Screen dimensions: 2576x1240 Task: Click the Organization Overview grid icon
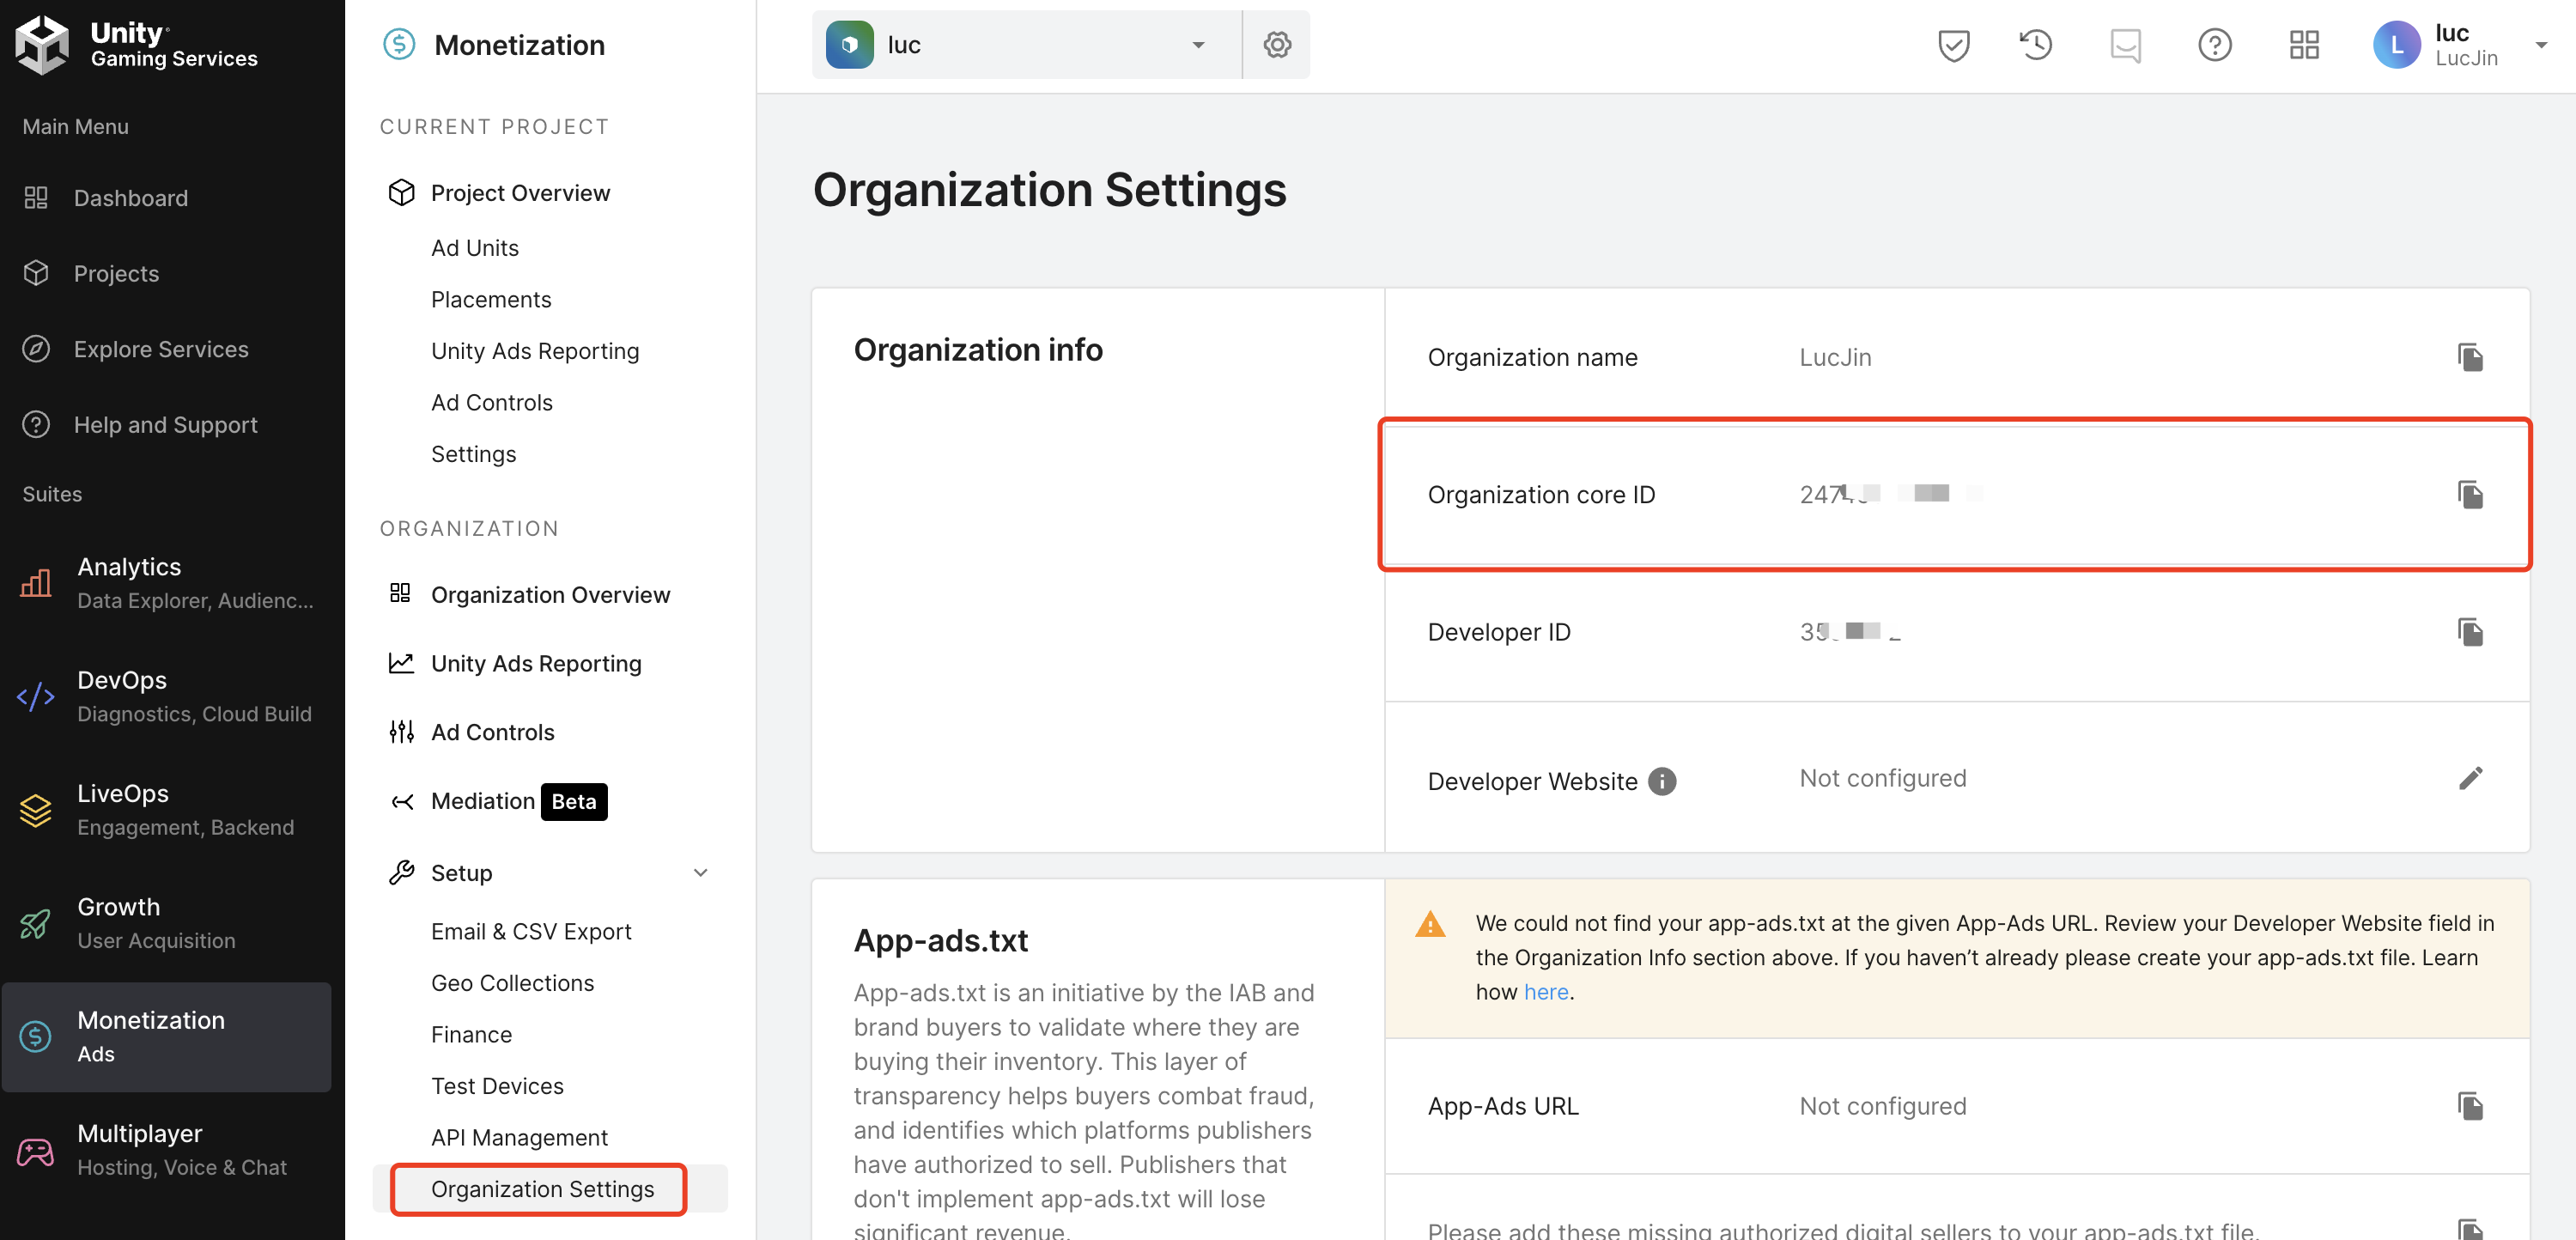(x=400, y=593)
